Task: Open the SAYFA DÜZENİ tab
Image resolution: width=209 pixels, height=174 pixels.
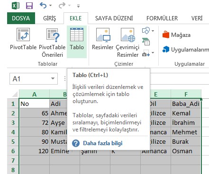Action: (114, 18)
